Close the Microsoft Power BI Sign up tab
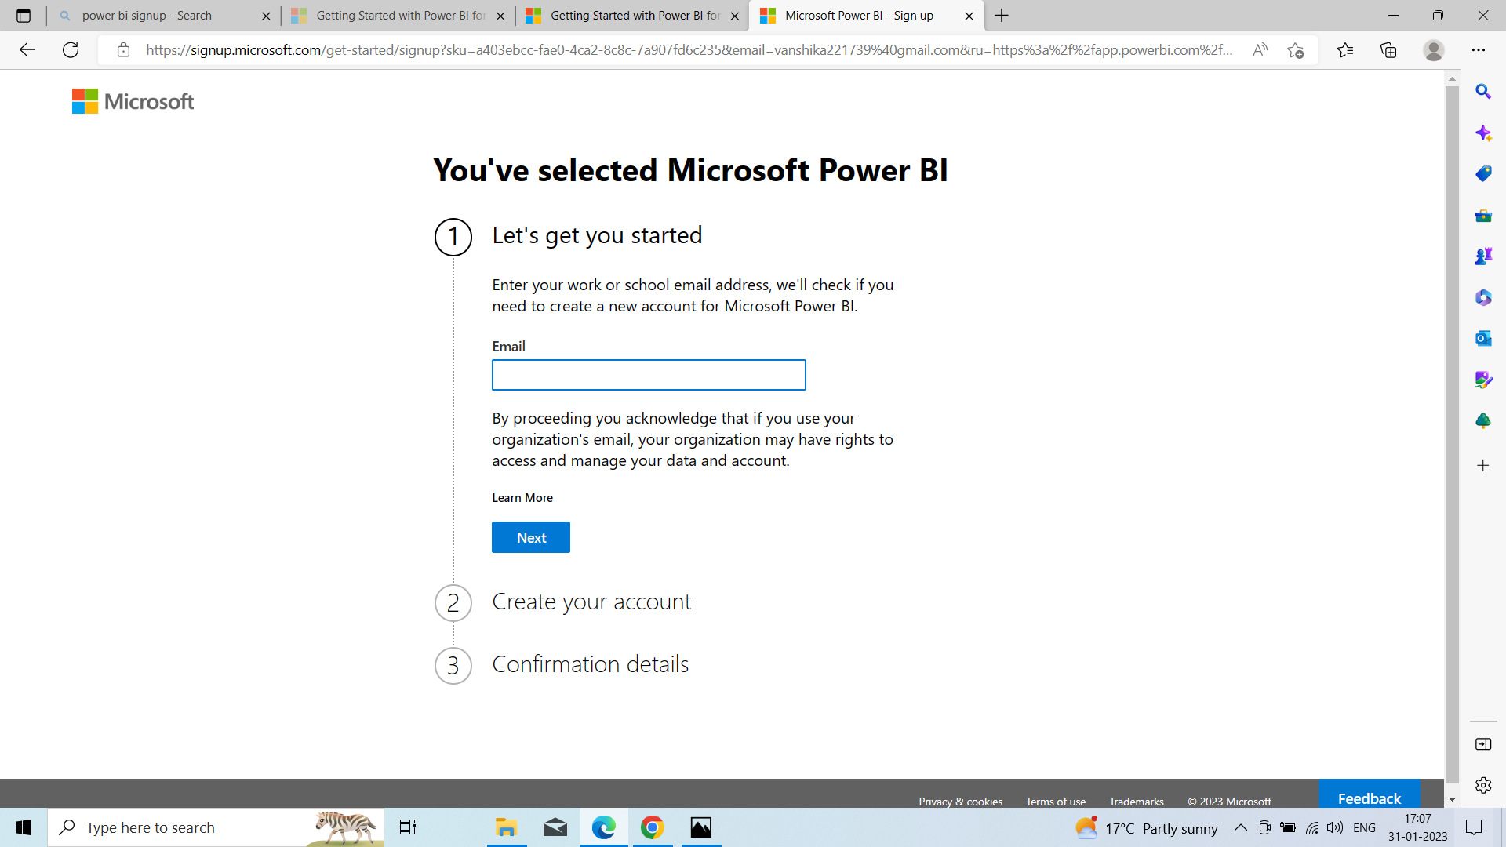The image size is (1506, 847). click(x=969, y=16)
